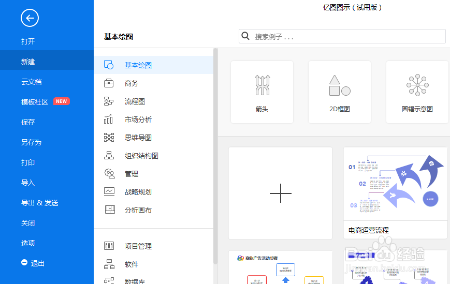Click the NEW badge next to 模板社区
The width and height of the screenshot is (450, 284).
62,101
